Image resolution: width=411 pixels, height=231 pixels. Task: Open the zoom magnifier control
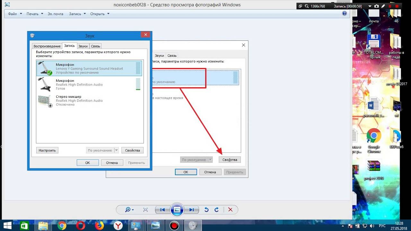(x=129, y=210)
